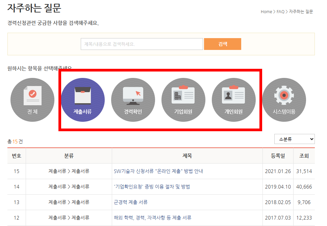Click the 번호 column header
327x226 pixels.
click(16, 156)
